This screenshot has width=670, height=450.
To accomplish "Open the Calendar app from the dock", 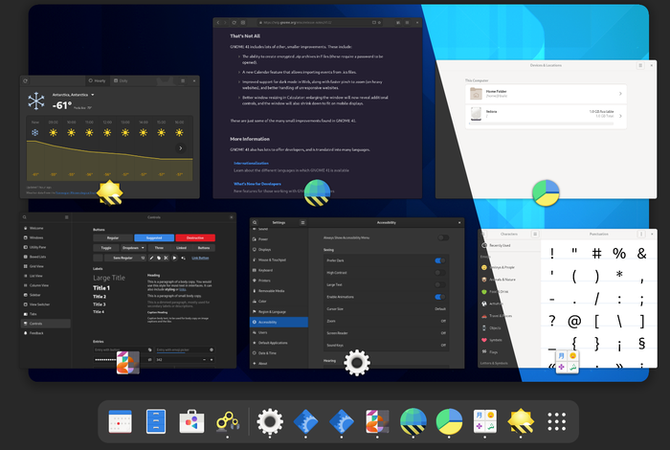I will pyautogui.click(x=120, y=421).
